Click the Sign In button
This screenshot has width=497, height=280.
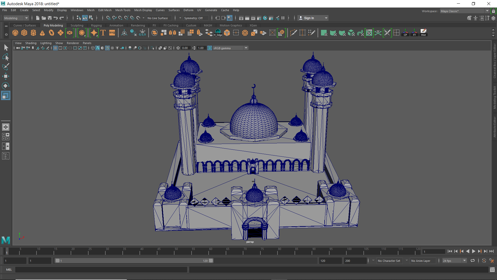(309, 18)
